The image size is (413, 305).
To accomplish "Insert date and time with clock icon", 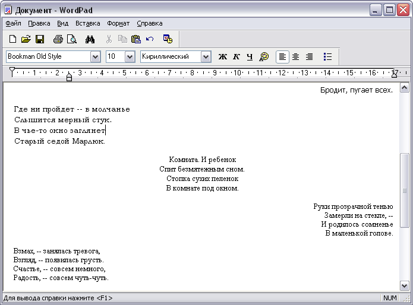I will tap(168, 39).
